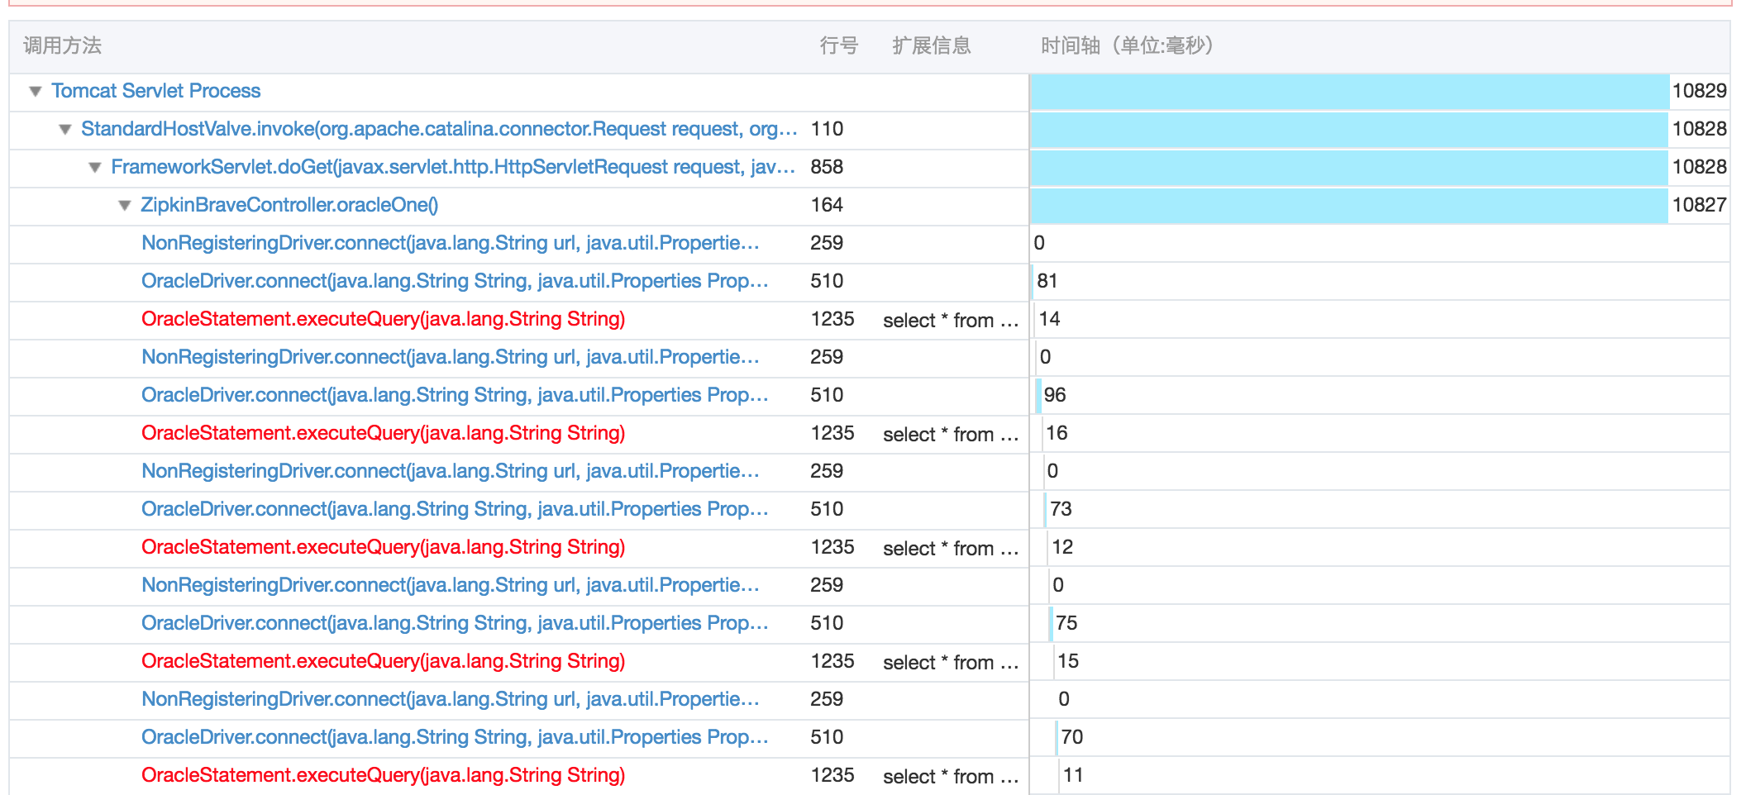The width and height of the screenshot is (1746, 795).
Task: Select line number 110 cell
Action: point(827,129)
